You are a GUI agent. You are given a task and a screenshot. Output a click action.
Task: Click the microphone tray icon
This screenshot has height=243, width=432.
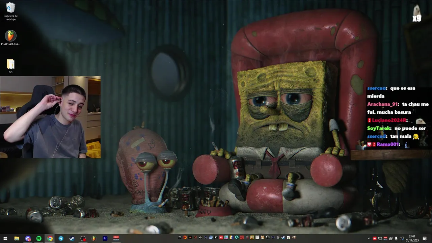396,239
